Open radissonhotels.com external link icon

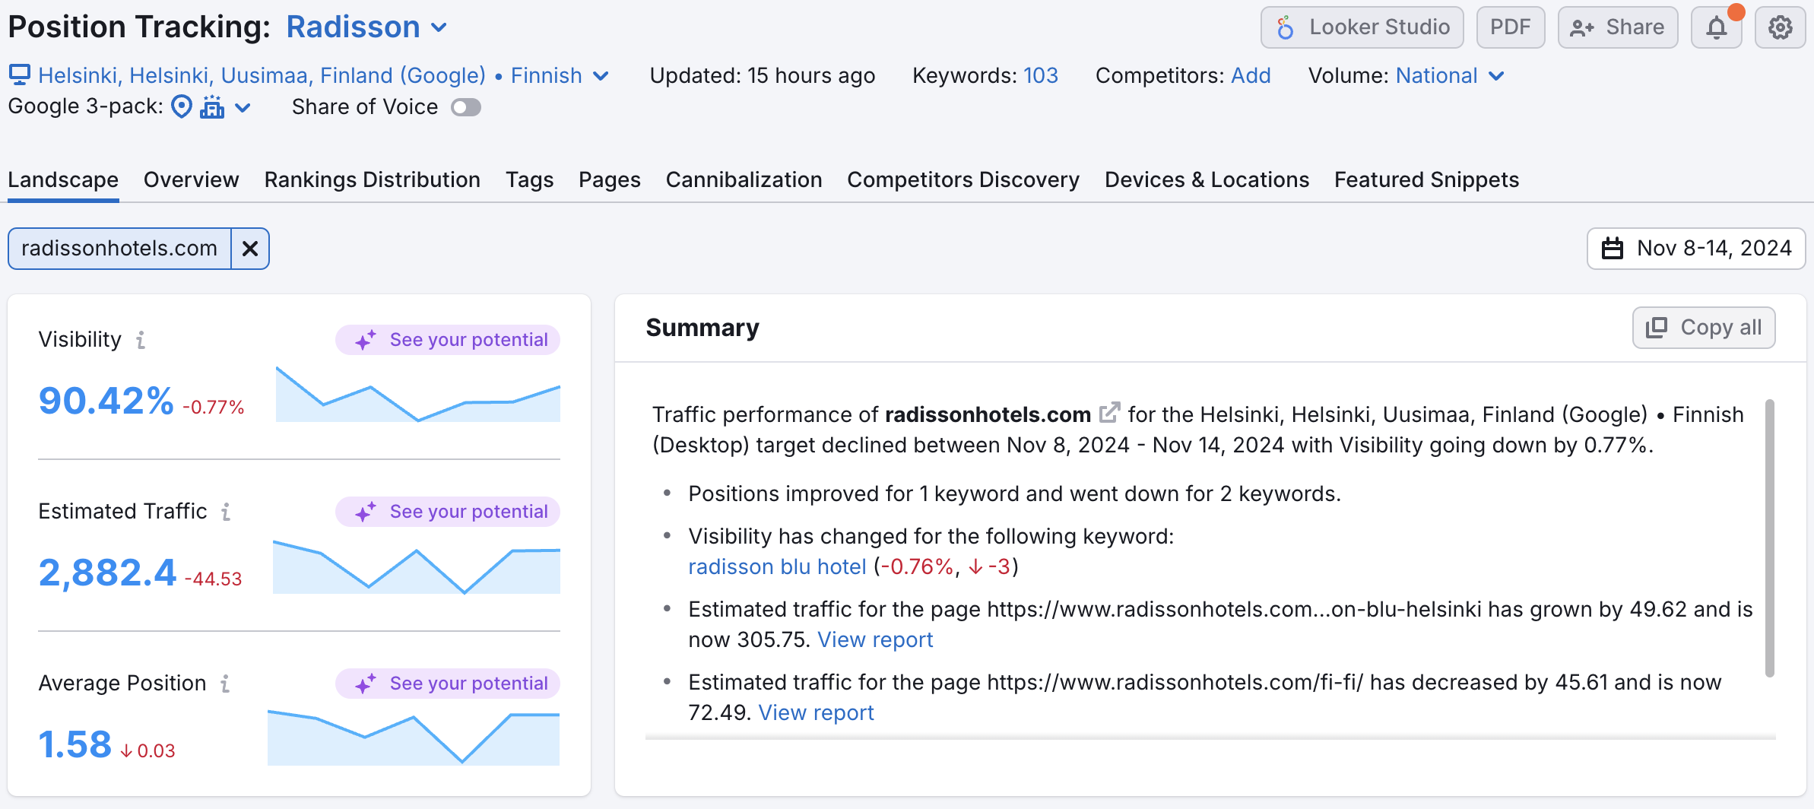[1110, 413]
